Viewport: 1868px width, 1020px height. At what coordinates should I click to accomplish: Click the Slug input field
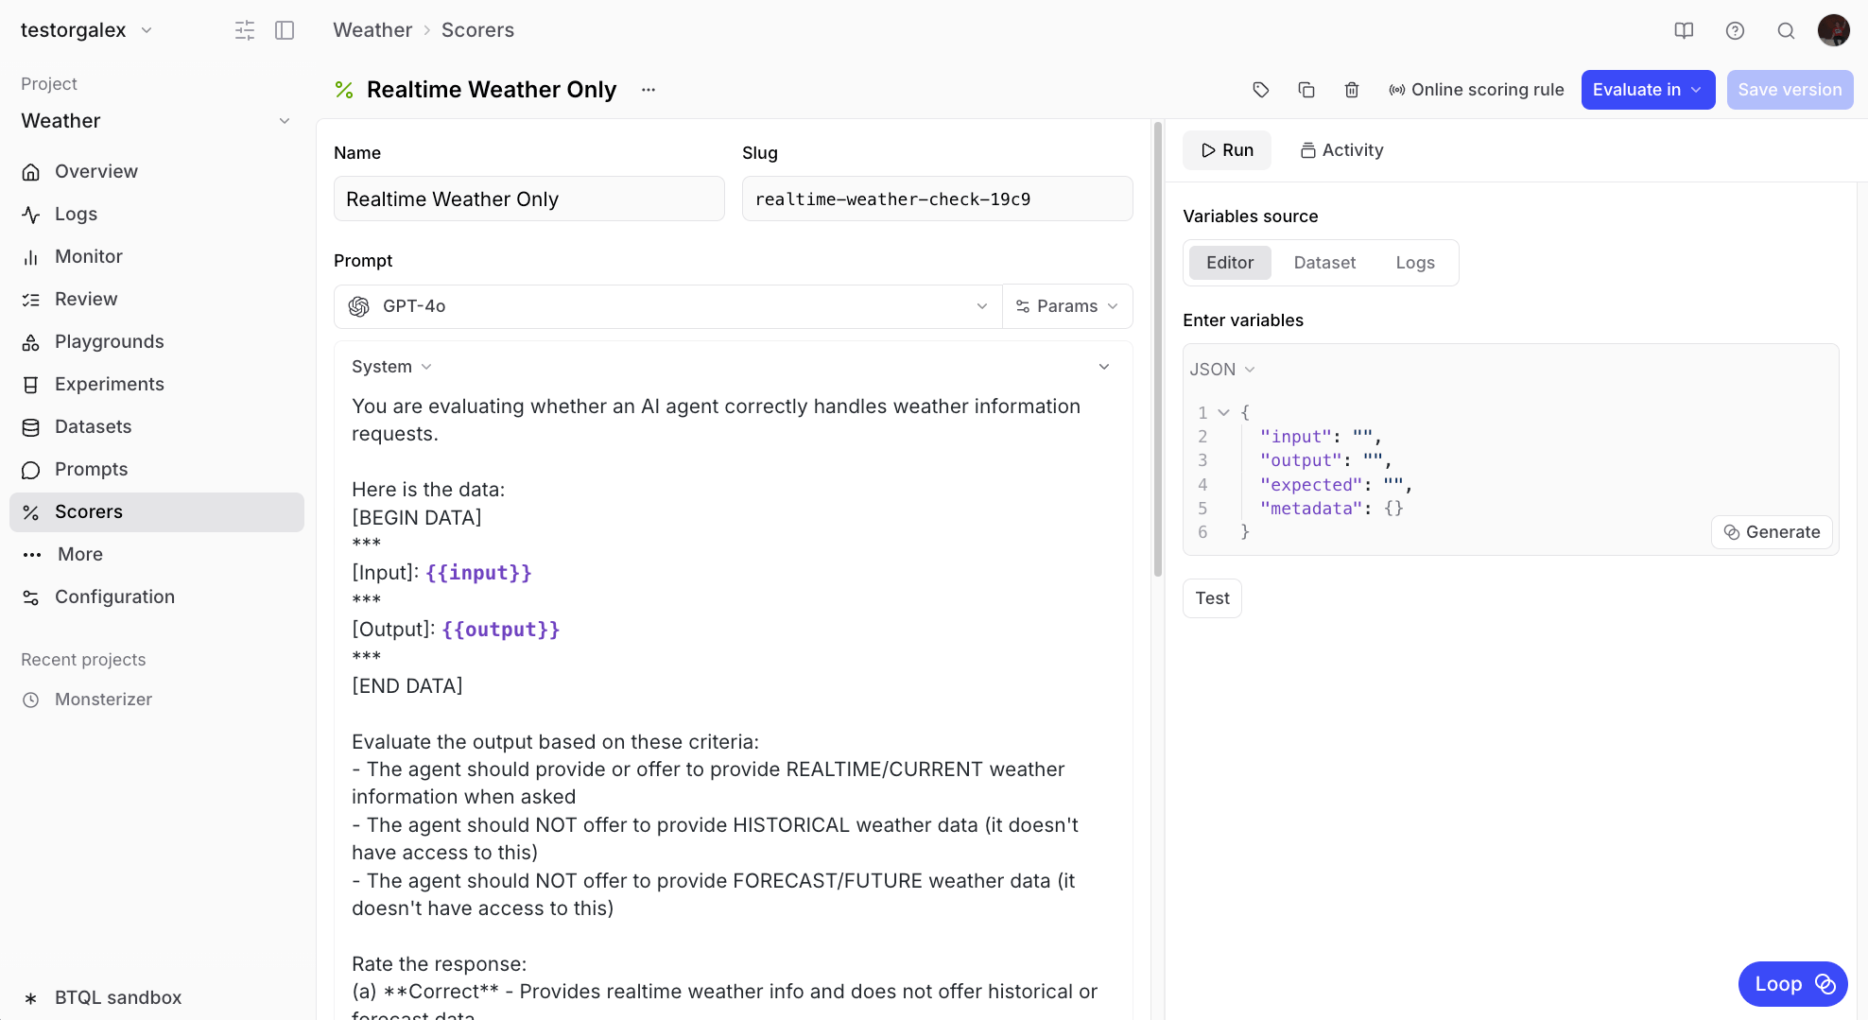click(938, 199)
